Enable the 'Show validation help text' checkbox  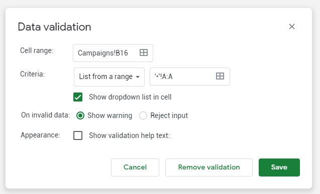pos(78,135)
